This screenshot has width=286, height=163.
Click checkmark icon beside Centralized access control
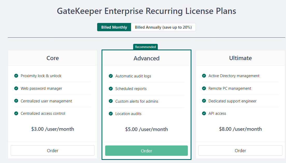point(16,113)
